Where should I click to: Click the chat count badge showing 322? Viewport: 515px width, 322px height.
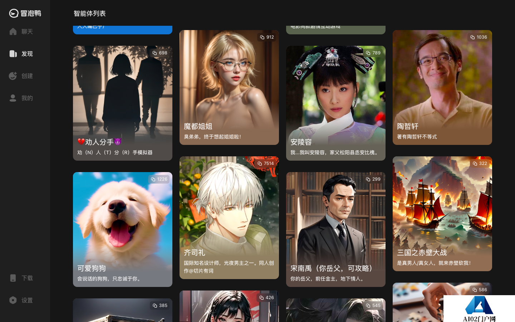coord(480,164)
